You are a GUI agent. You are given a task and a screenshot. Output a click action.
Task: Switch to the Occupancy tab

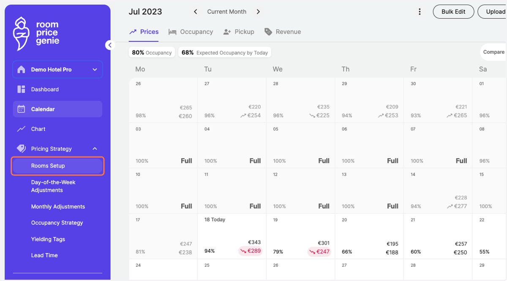pyautogui.click(x=191, y=32)
